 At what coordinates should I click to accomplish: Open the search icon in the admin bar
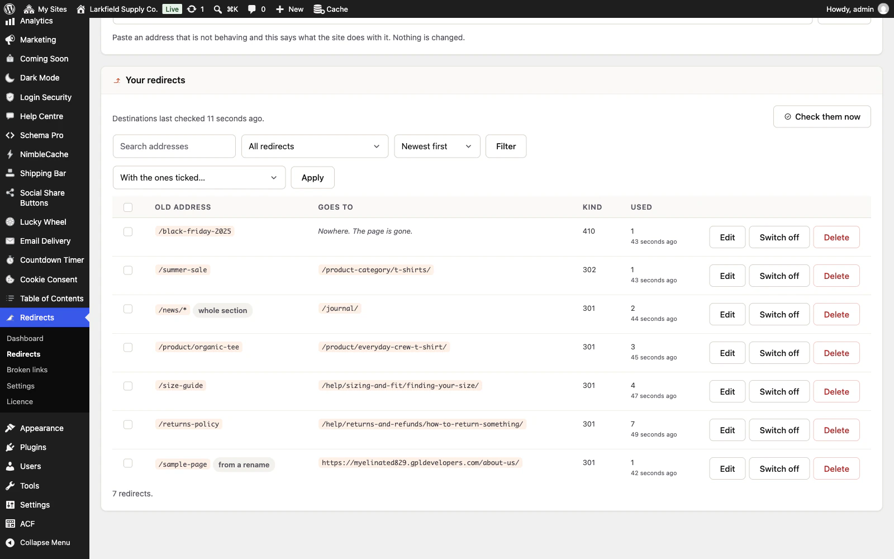point(218,9)
